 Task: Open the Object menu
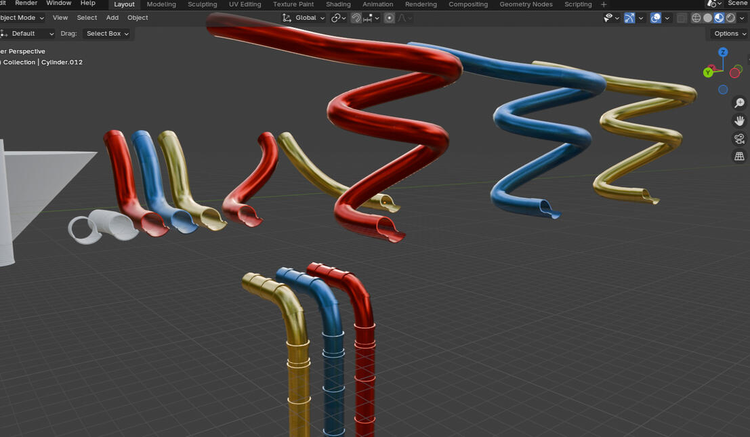click(138, 18)
